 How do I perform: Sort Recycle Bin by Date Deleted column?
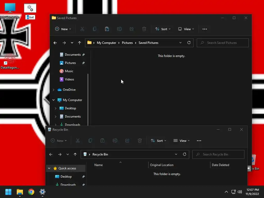tap(220, 165)
